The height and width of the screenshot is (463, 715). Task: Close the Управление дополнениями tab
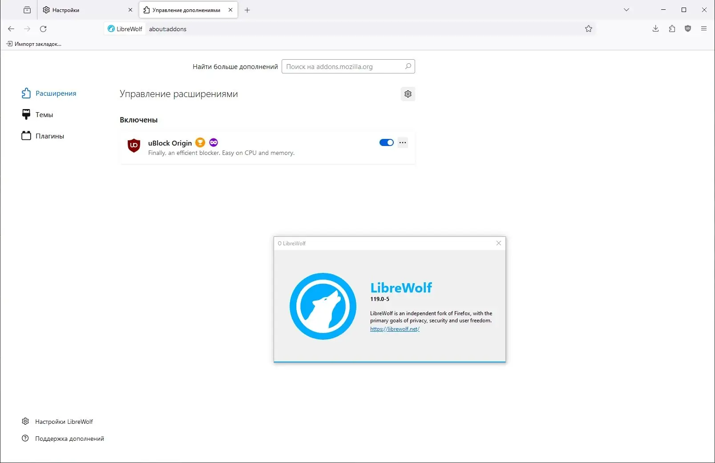click(x=230, y=10)
